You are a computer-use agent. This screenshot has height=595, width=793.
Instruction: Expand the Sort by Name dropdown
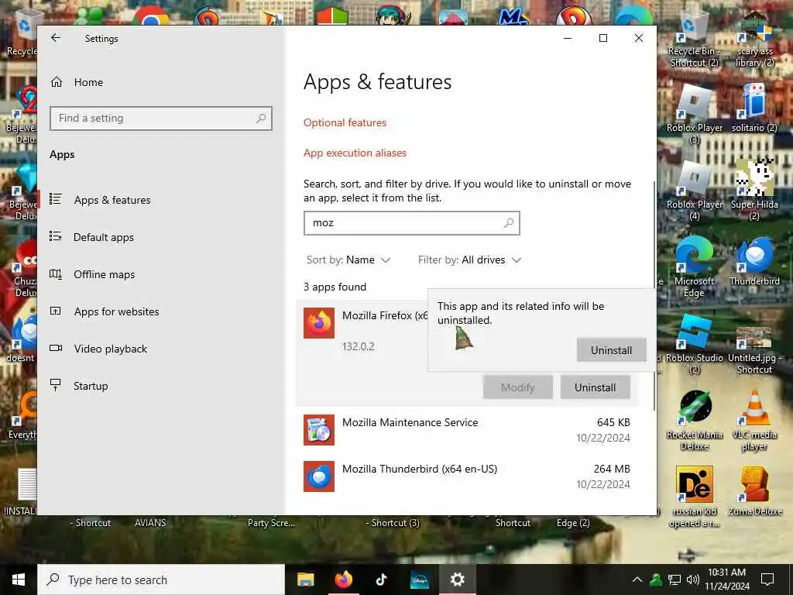pyautogui.click(x=348, y=260)
